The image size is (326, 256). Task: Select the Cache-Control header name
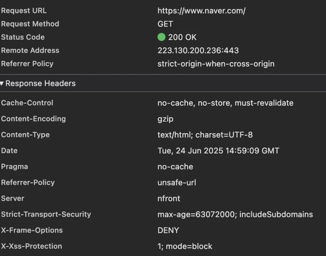pyautogui.click(x=27, y=103)
